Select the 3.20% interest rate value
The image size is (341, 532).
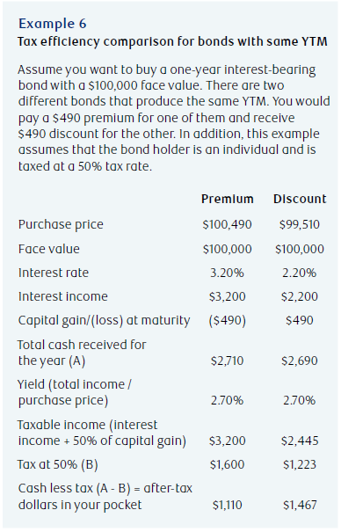pos(227,273)
